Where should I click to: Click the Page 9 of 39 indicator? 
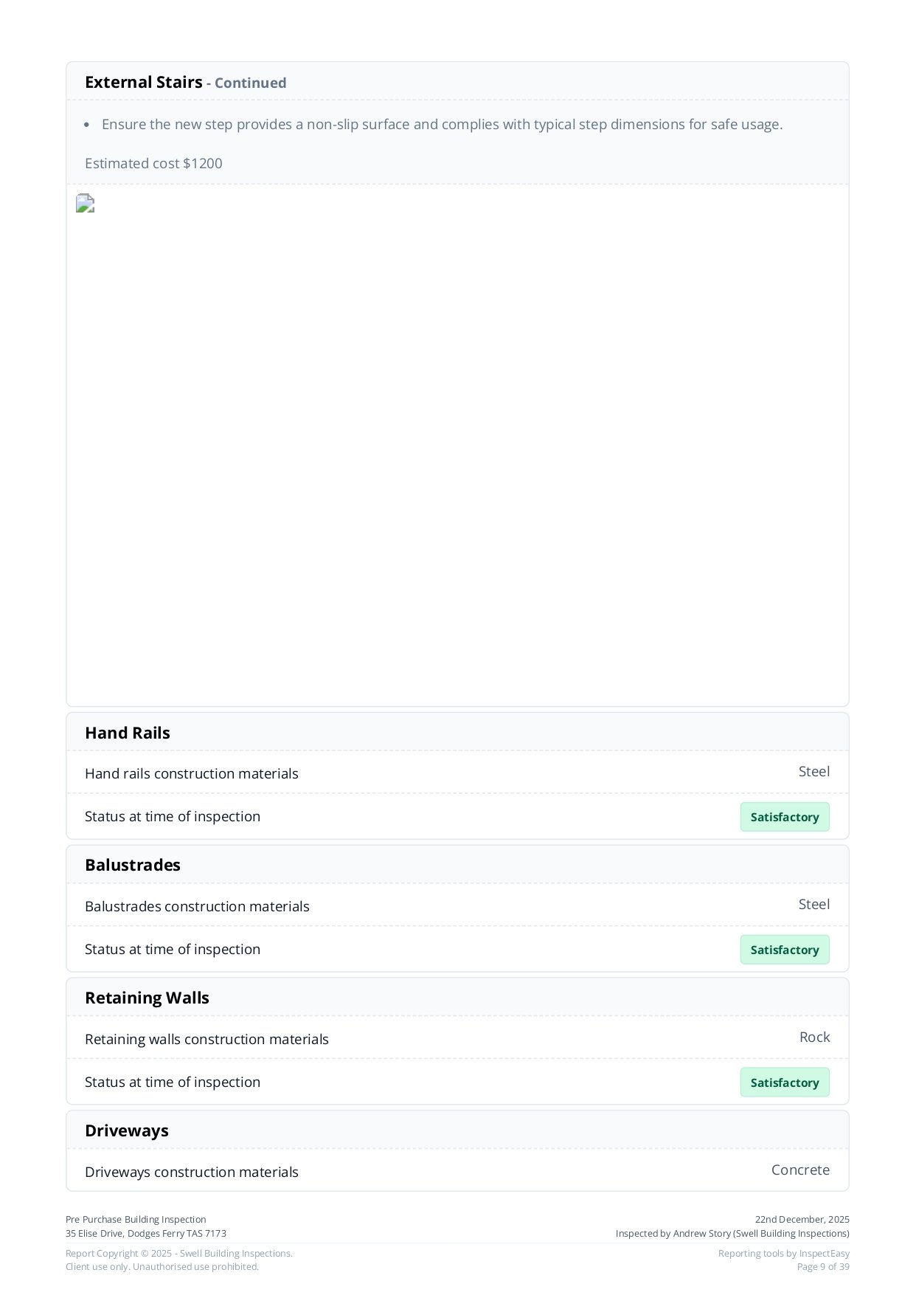tap(822, 1267)
